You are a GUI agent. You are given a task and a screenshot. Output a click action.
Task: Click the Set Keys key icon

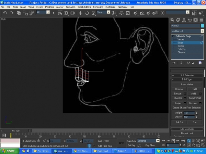[x=121, y=143]
